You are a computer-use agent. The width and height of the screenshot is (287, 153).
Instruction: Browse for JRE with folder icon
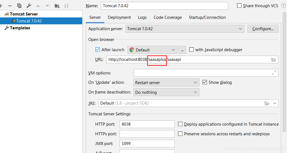click(267, 103)
